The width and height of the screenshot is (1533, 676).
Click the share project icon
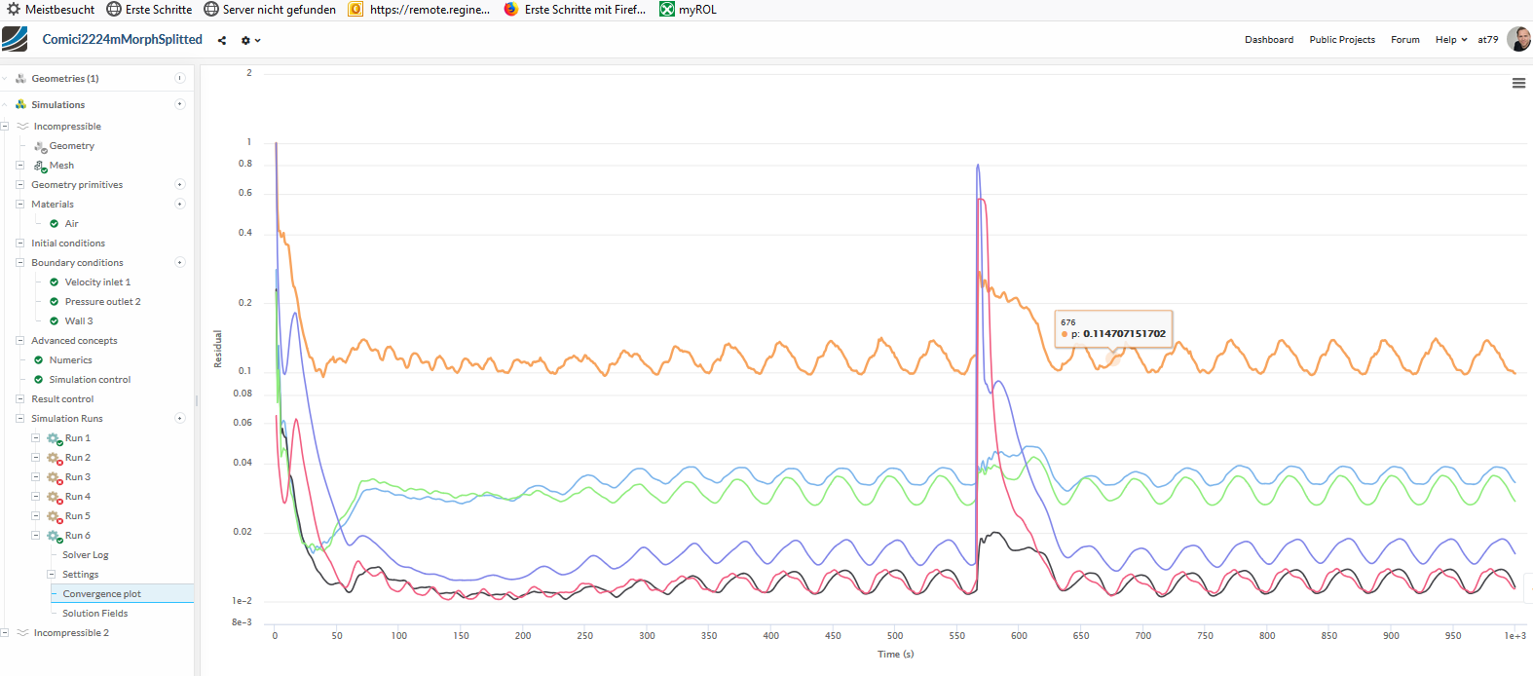tap(222, 41)
